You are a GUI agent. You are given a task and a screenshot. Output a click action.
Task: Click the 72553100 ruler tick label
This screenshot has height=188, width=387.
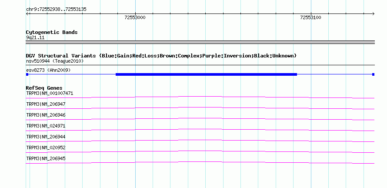click(x=310, y=17)
